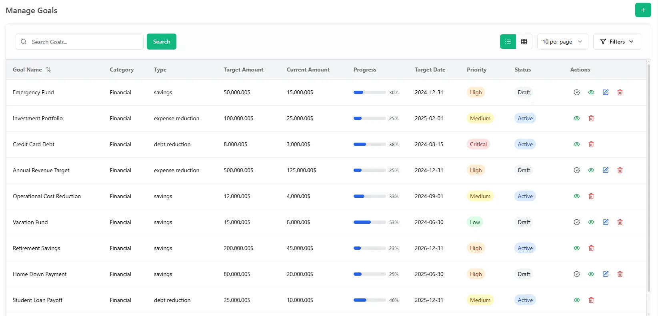Activate Annual Revenue Target checkmark icon
This screenshot has width=658, height=316.
[577, 170]
